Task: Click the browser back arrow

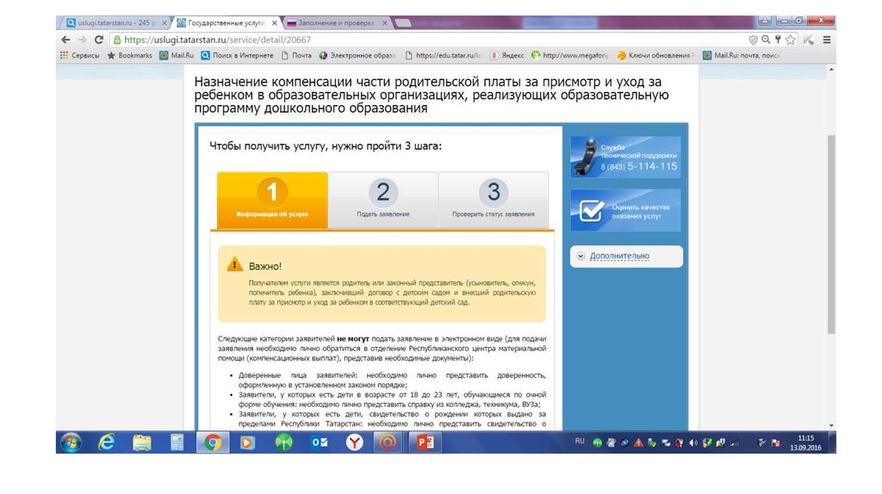Action: tap(66, 40)
